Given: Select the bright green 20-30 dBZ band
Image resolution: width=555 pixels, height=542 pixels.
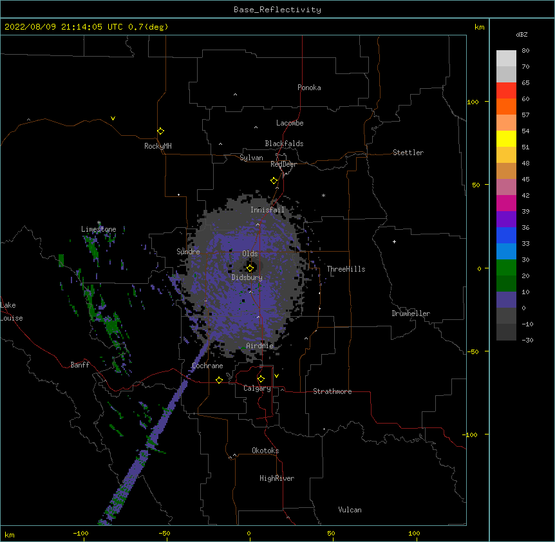Looking at the screenshot, I should (x=506, y=268).
